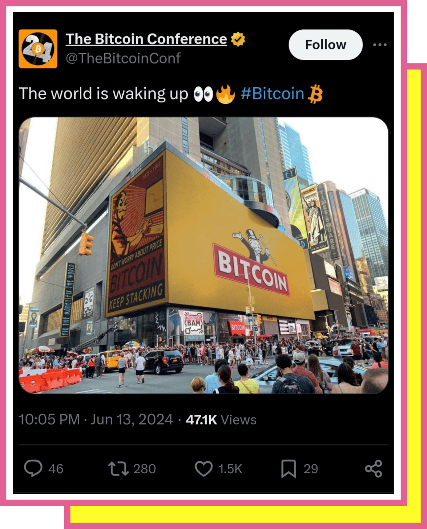
Task: Open The Bitcoin Conference profile avatar
Action: point(38,49)
